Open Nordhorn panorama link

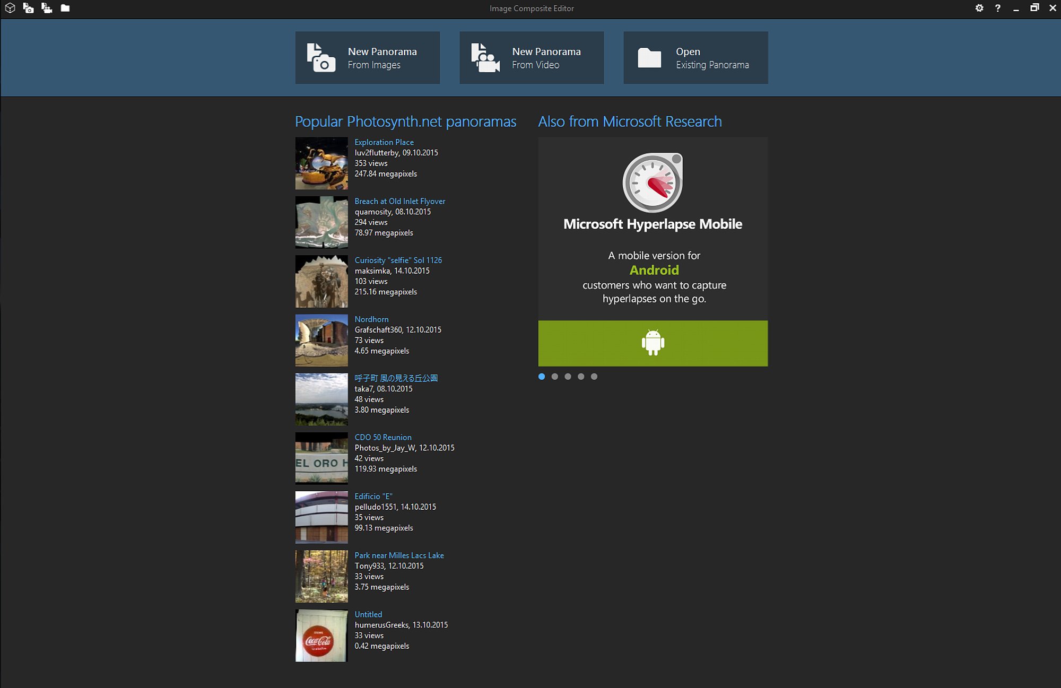pos(371,319)
